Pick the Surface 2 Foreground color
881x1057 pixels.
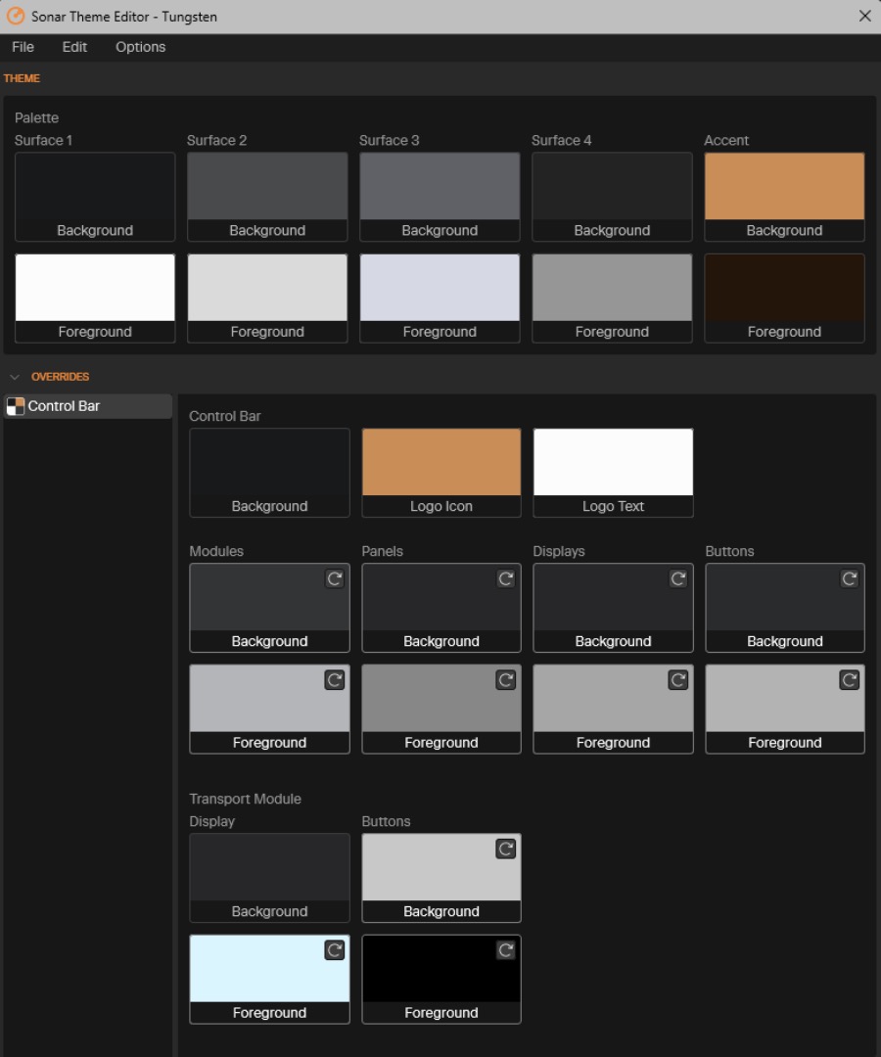267,298
